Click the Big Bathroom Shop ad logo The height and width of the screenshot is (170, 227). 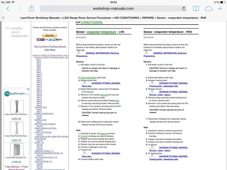(x=16, y=94)
